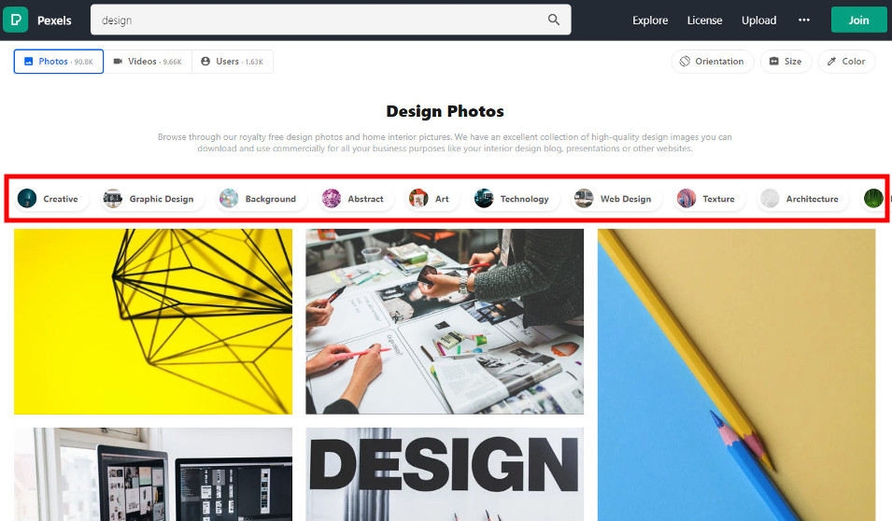Open the yellow geometric wireframe photo
The image size is (892, 521).
[x=153, y=321]
